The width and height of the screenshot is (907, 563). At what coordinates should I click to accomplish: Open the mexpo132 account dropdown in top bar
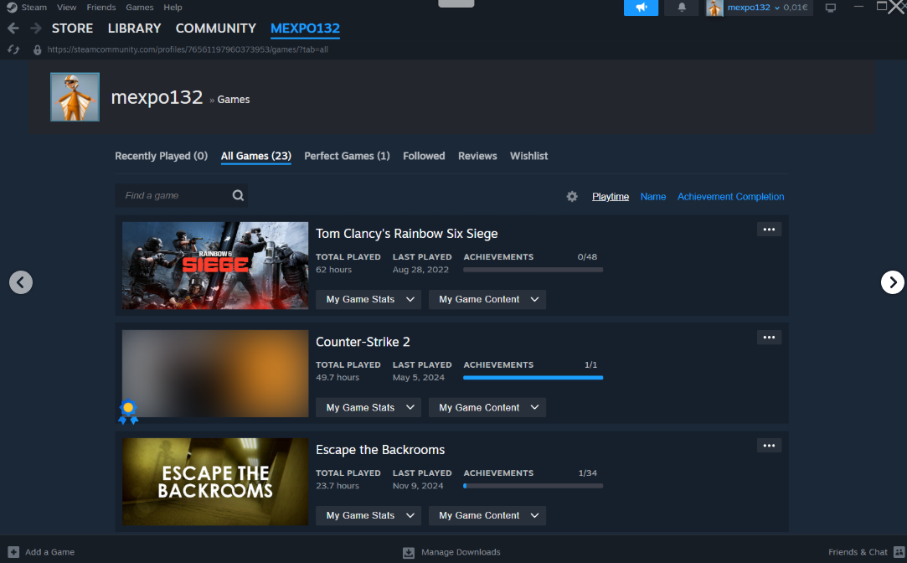754,8
